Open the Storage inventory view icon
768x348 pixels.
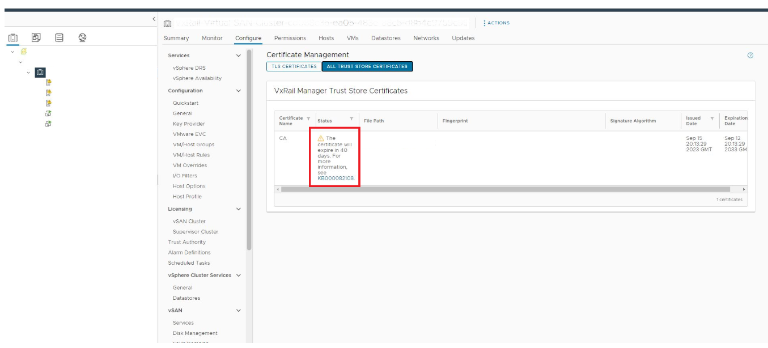(x=59, y=38)
